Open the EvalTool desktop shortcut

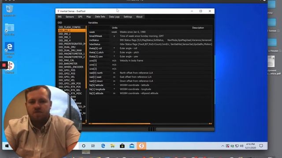click(x=10, y=67)
